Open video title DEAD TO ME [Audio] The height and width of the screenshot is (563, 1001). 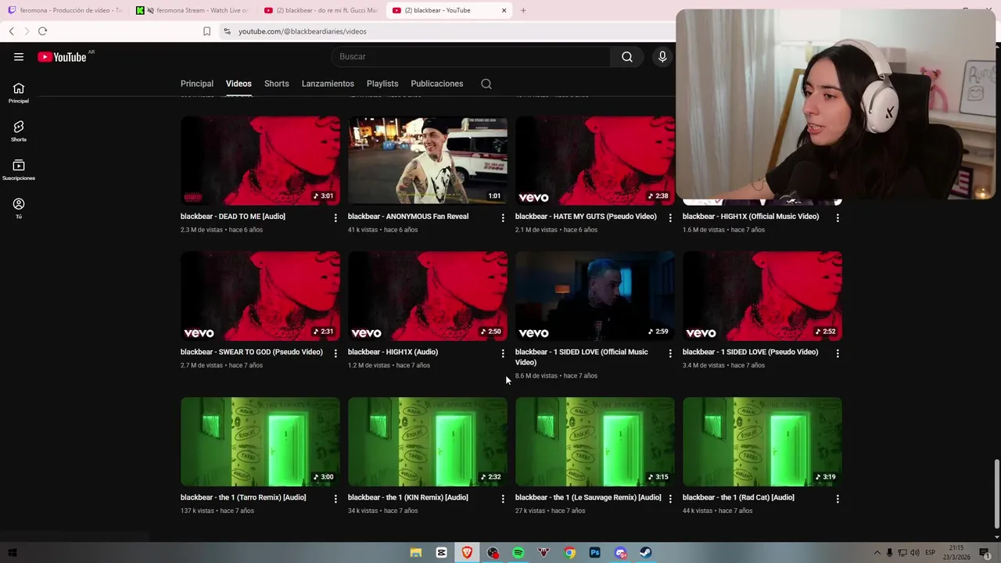click(233, 217)
